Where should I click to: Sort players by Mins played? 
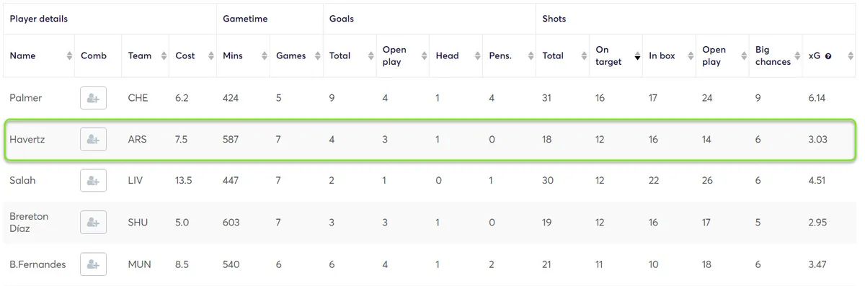pyautogui.click(x=243, y=56)
